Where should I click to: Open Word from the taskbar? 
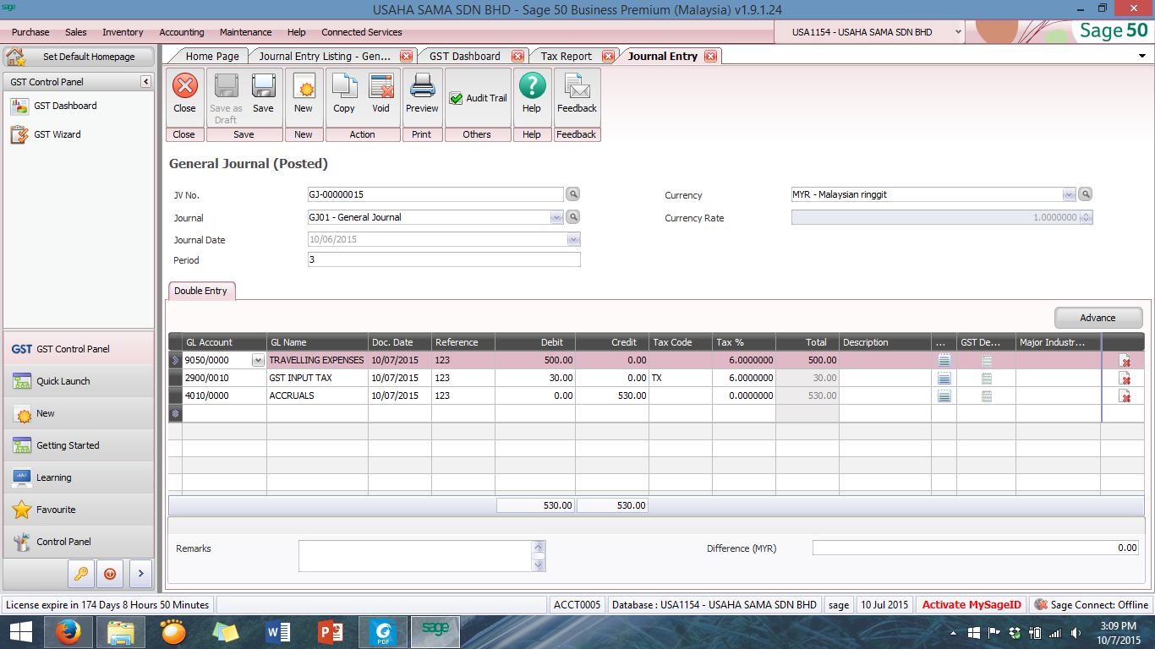(x=277, y=631)
